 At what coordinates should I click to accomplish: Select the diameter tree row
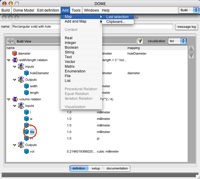click(97, 53)
